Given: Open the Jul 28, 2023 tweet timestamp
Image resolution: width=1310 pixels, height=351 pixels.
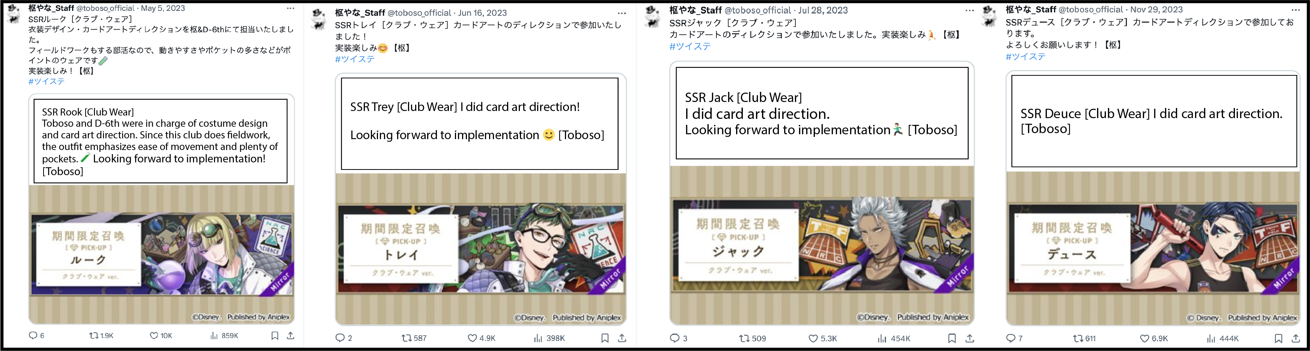Looking at the screenshot, I should point(823,10).
